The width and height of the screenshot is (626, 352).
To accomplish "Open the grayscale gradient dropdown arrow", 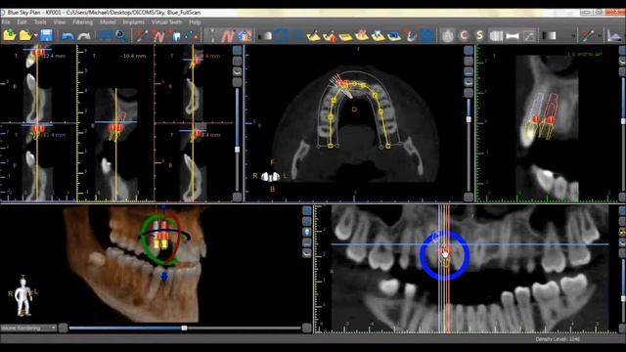I will tap(573, 36).
